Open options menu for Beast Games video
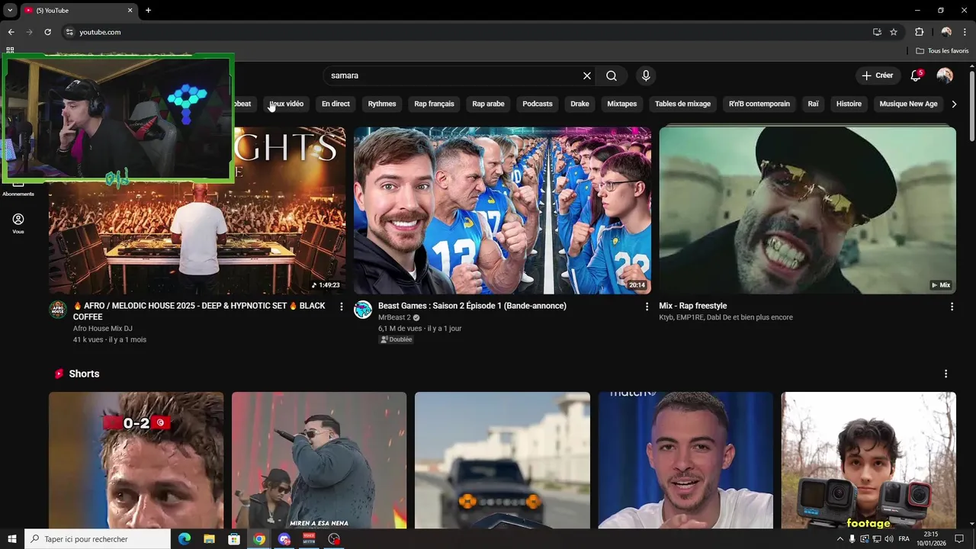This screenshot has width=976, height=549. pyautogui.click(x=647, y=307)
